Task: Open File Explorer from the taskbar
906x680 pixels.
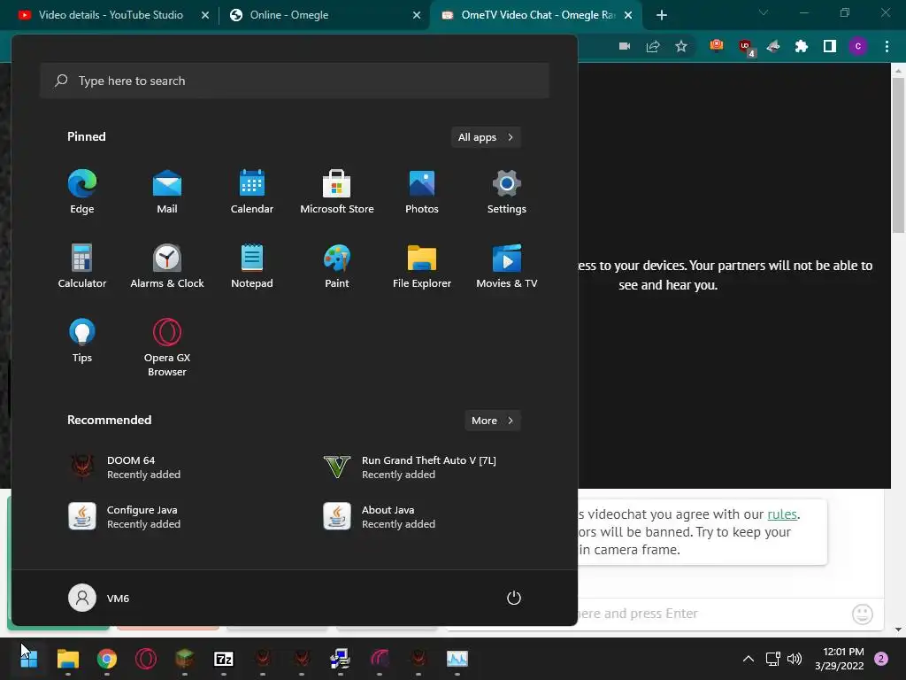Action: pyautogui.click(x=67, y=659)
